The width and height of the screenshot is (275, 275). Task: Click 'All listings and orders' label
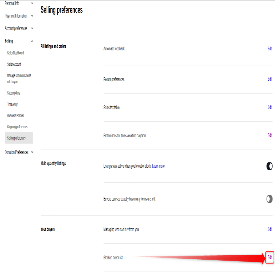click(x=53, y=46)
